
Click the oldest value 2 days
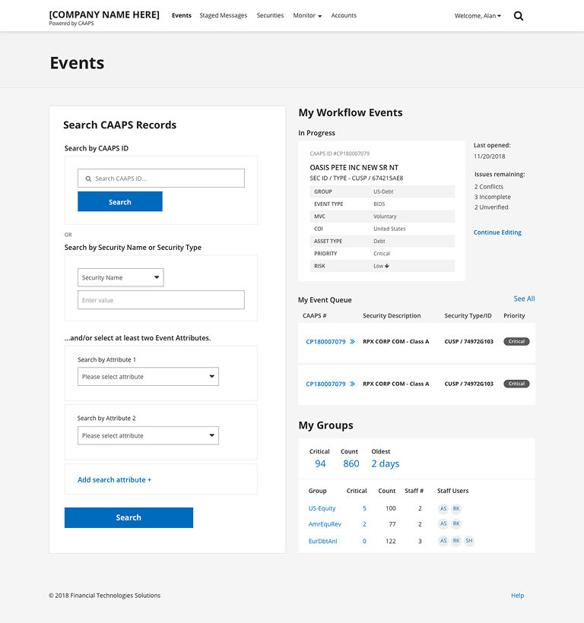386,463
